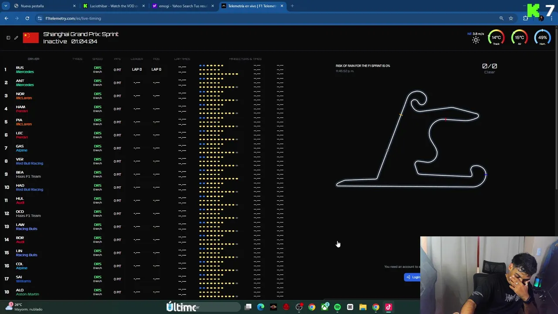The image size is (558, 314).
Task: Open the browser extensions puzzle icon
Action: coord(526,18)
